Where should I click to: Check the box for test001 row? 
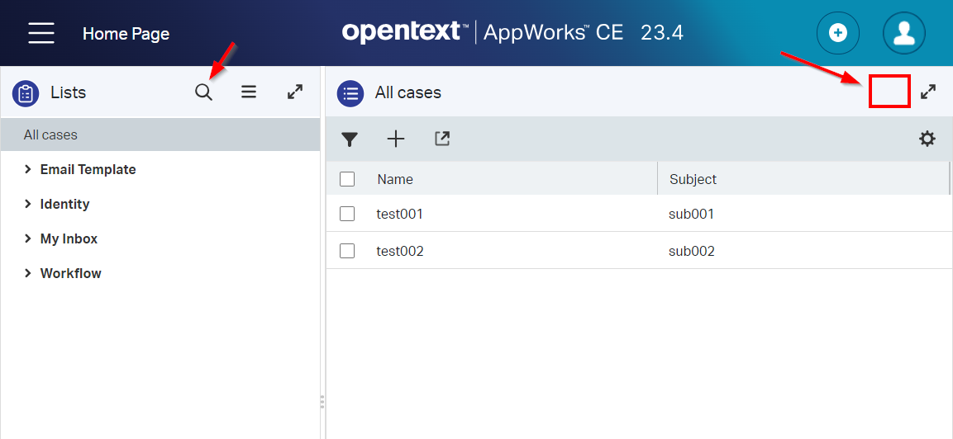click(x=347, y=214)
